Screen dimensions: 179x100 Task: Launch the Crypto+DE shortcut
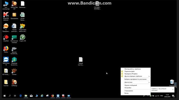click(x=22, y=38)
